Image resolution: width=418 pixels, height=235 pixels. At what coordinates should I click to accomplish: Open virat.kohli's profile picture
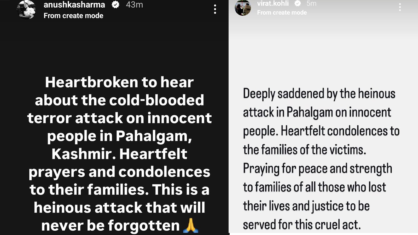243,8
